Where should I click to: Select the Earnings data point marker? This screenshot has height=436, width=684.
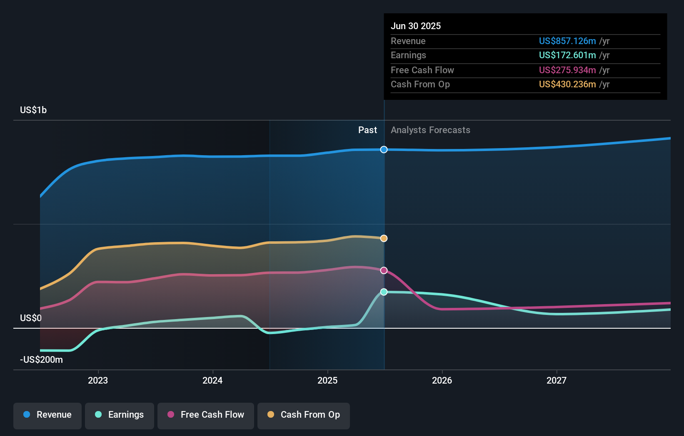[384, 292]
